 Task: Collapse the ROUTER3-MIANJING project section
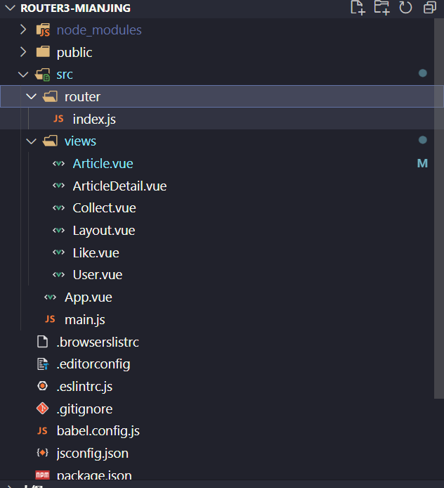click(x=9, y=8)
